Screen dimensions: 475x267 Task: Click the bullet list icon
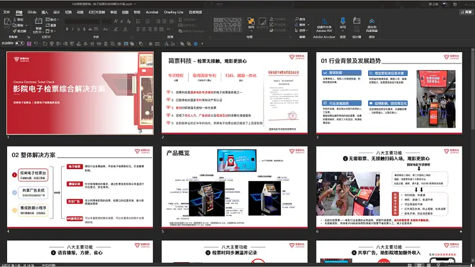138,21
